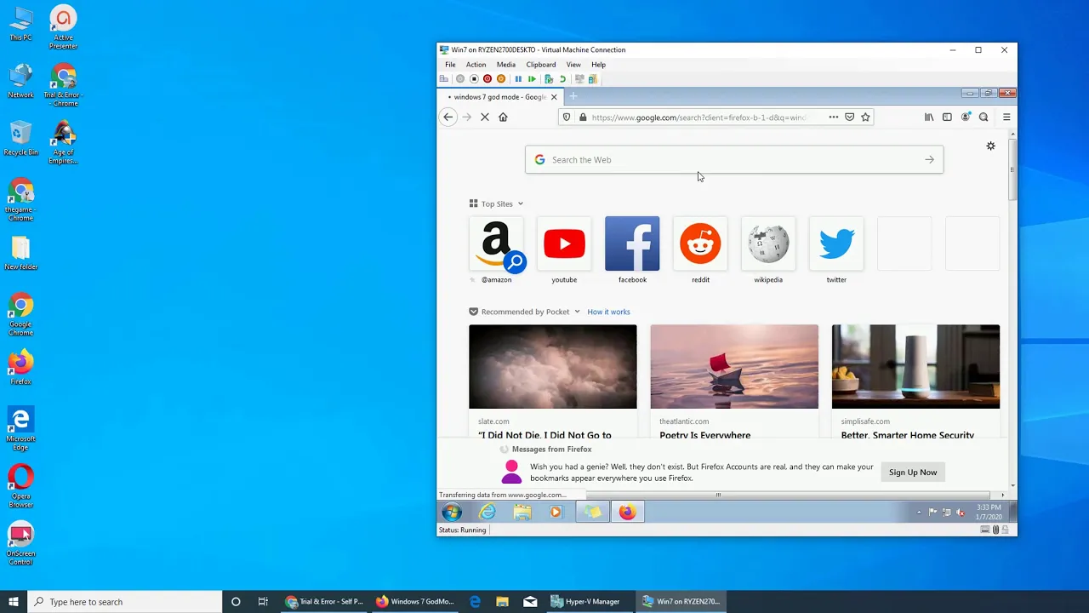The width and height of the screenshot is (1089, 613).
Task: Open a new Firefox tab with plus
Action: (x=573, y=97)
